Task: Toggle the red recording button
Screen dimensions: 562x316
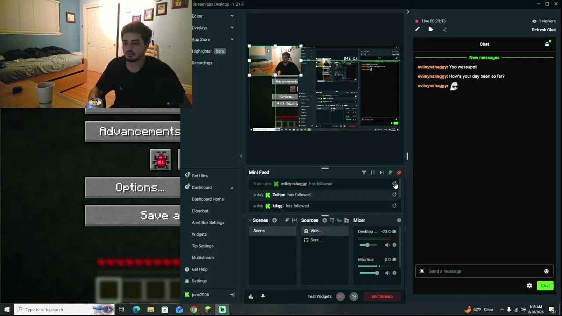Action: (x=340, y=296)
